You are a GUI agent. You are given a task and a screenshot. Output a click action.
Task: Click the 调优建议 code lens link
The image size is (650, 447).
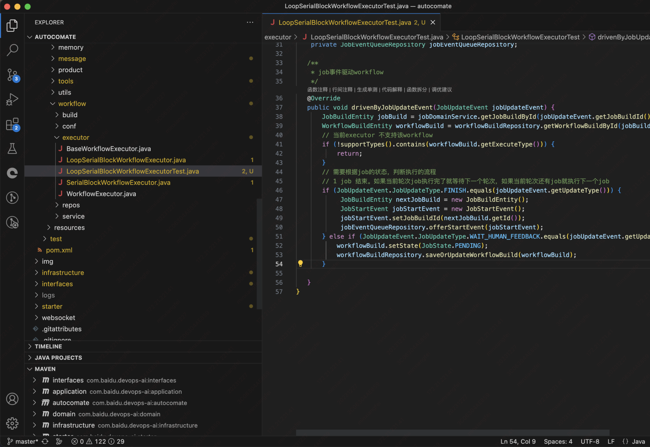[x=442, y=89]
